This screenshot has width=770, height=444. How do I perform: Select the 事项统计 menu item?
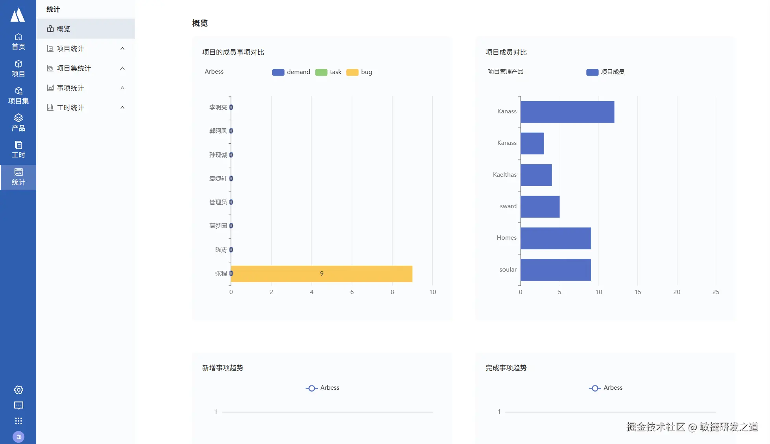tap(70, 88)
